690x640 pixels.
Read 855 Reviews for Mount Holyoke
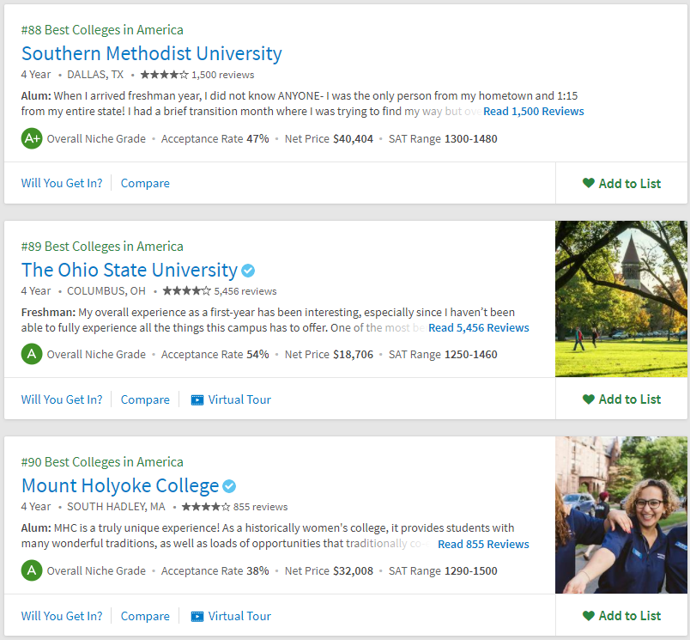coord(483,545)
